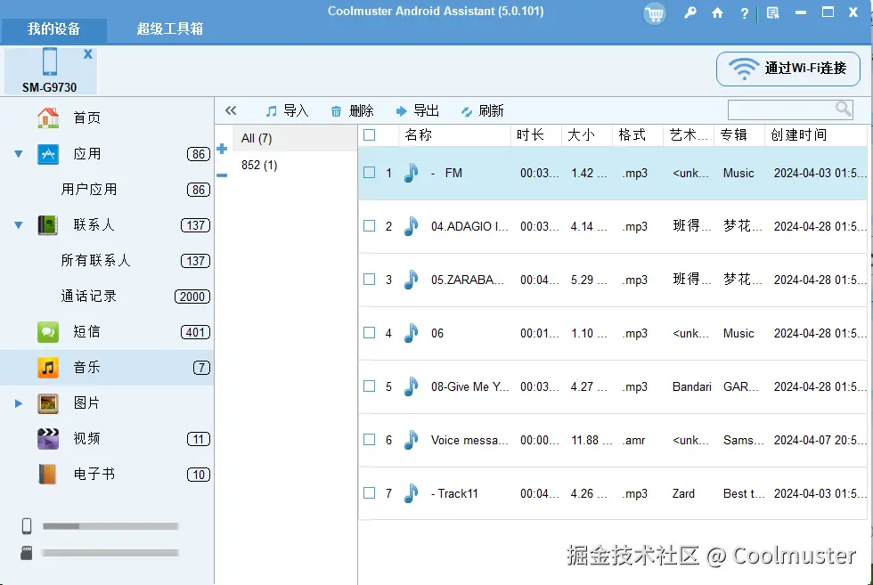This screenshot has height=585, width=873.
Task: Click the 通过Wi-Fi连接 button
Action: pyautogui.click(x=787, y=69)
